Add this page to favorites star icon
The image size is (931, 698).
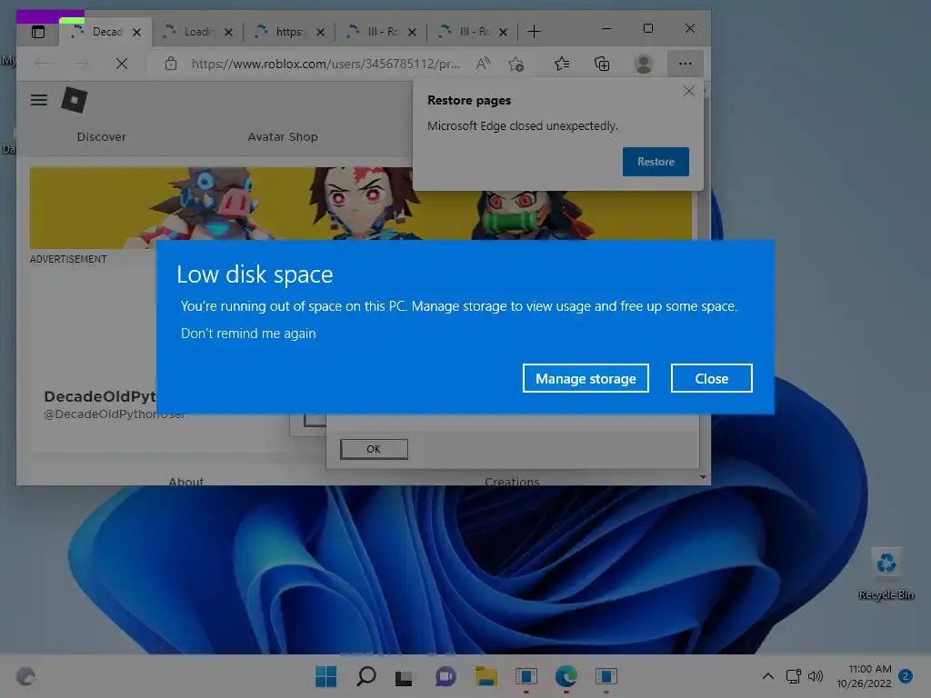tap(516, 64)
